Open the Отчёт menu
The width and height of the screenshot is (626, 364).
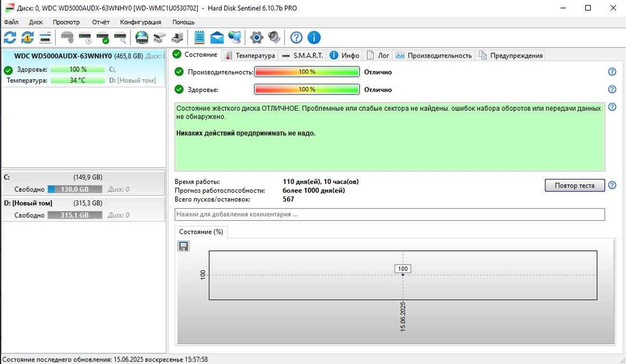coord(101,22)
